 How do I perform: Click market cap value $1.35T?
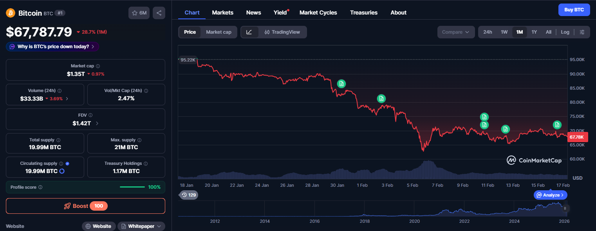coord(76,74)
